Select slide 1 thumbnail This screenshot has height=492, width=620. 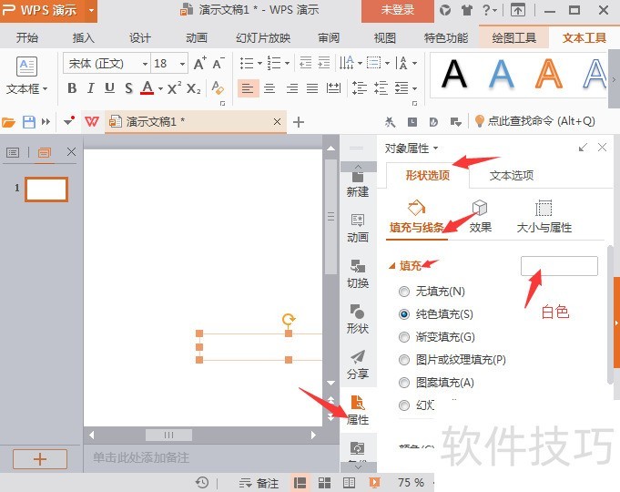point(46,190)
